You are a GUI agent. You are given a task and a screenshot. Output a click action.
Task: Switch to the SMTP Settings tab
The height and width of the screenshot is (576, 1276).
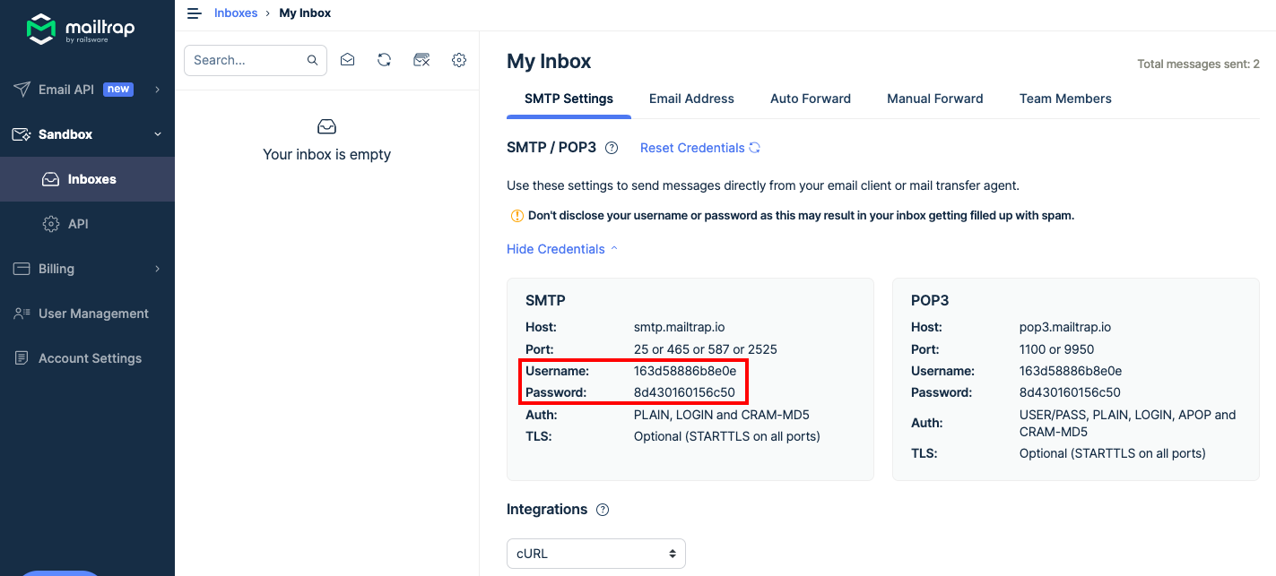[x=569, y=99]
